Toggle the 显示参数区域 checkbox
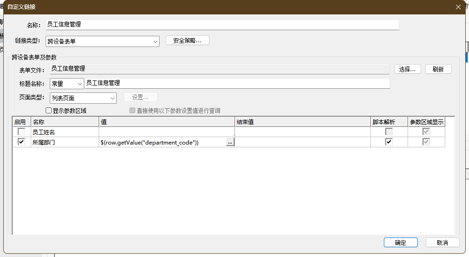Screen dimensions: 469x257 click(x=48, y=111)
